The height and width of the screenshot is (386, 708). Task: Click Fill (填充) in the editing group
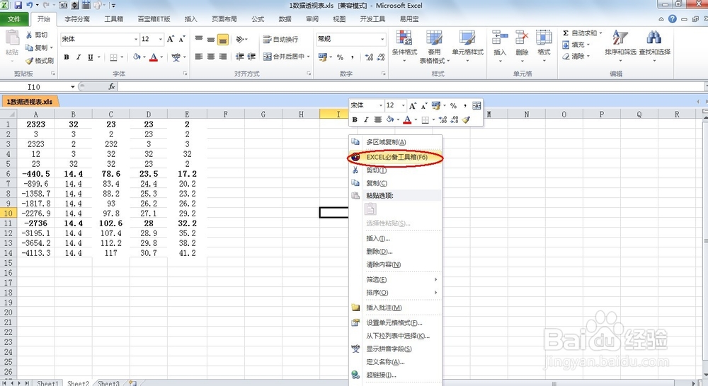pos(576,45)
